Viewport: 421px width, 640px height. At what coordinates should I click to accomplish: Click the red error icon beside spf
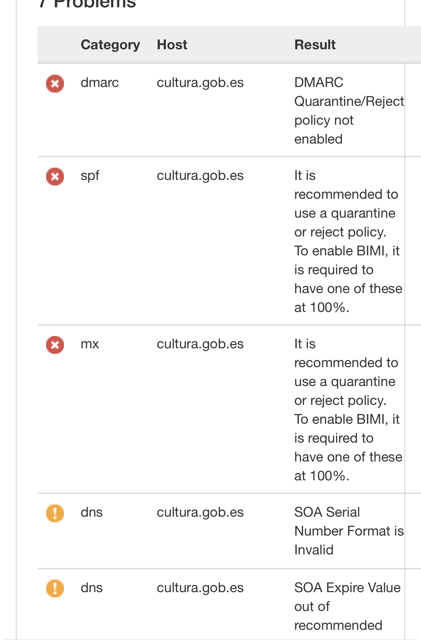click(x=54, y=176)
